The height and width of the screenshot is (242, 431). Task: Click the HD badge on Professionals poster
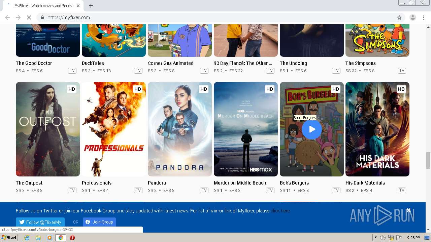point(137,89)
